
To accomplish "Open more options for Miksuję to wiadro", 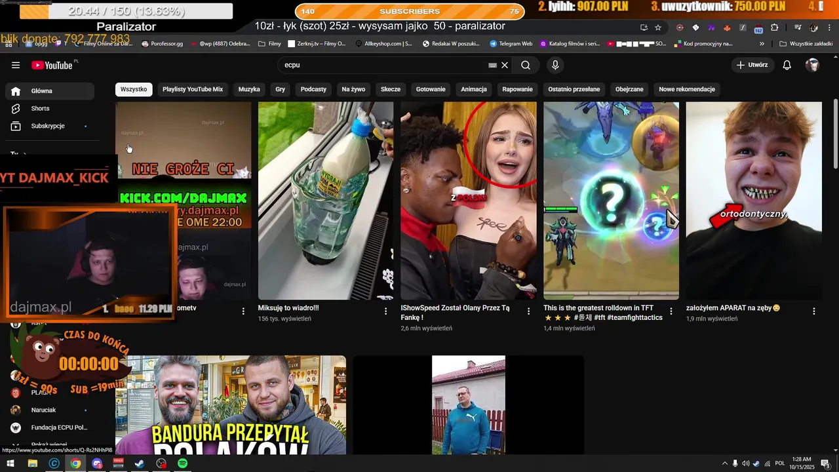I will point(386,311).
